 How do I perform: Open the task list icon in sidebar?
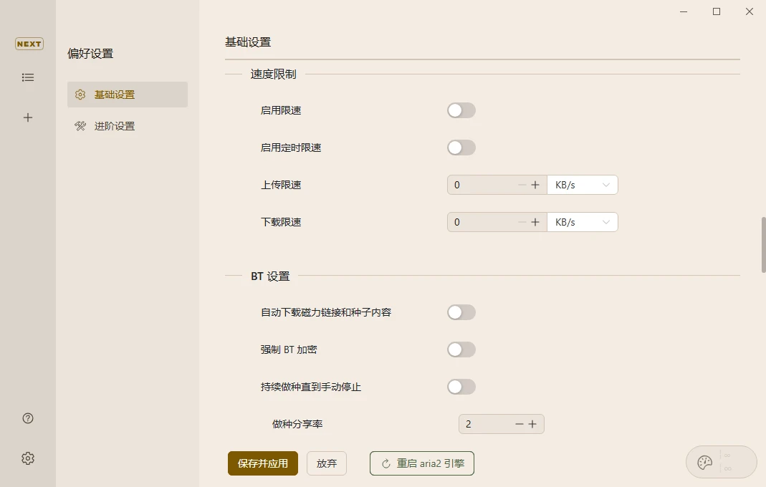(28, 77)
